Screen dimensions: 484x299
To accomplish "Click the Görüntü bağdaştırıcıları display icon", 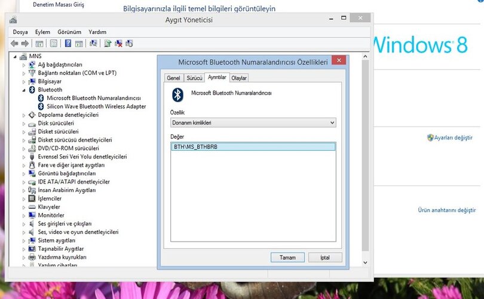I will pos(32,173).
